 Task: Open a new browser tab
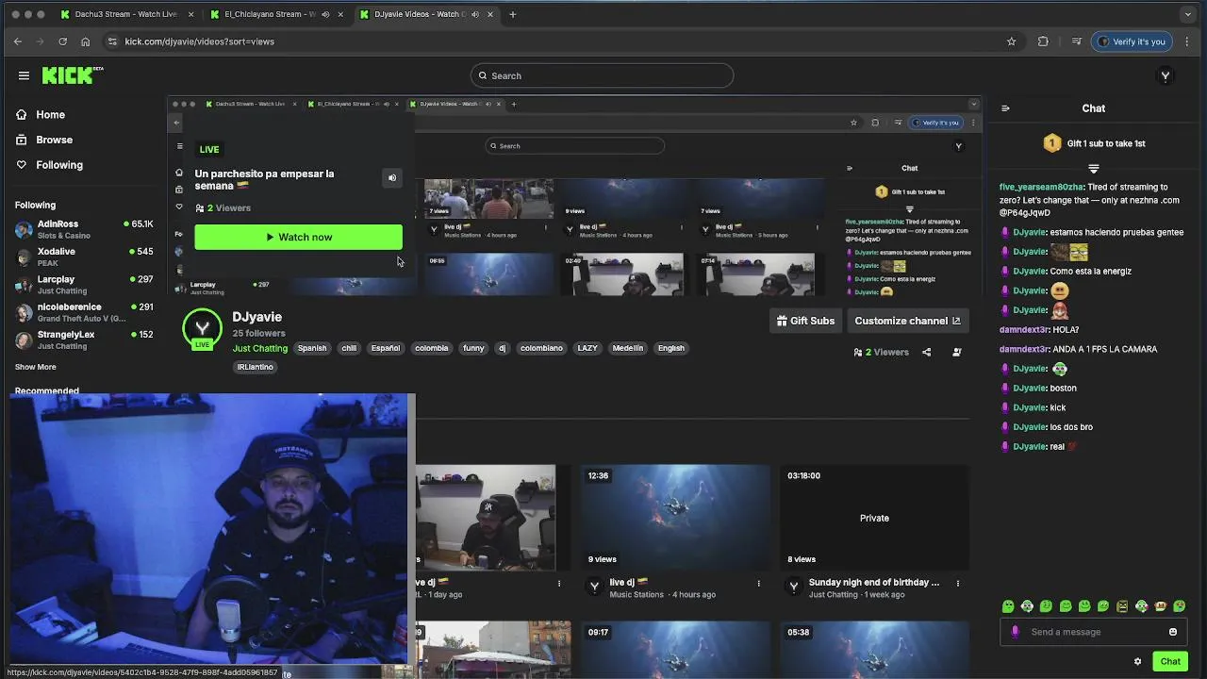coord(513,14)
